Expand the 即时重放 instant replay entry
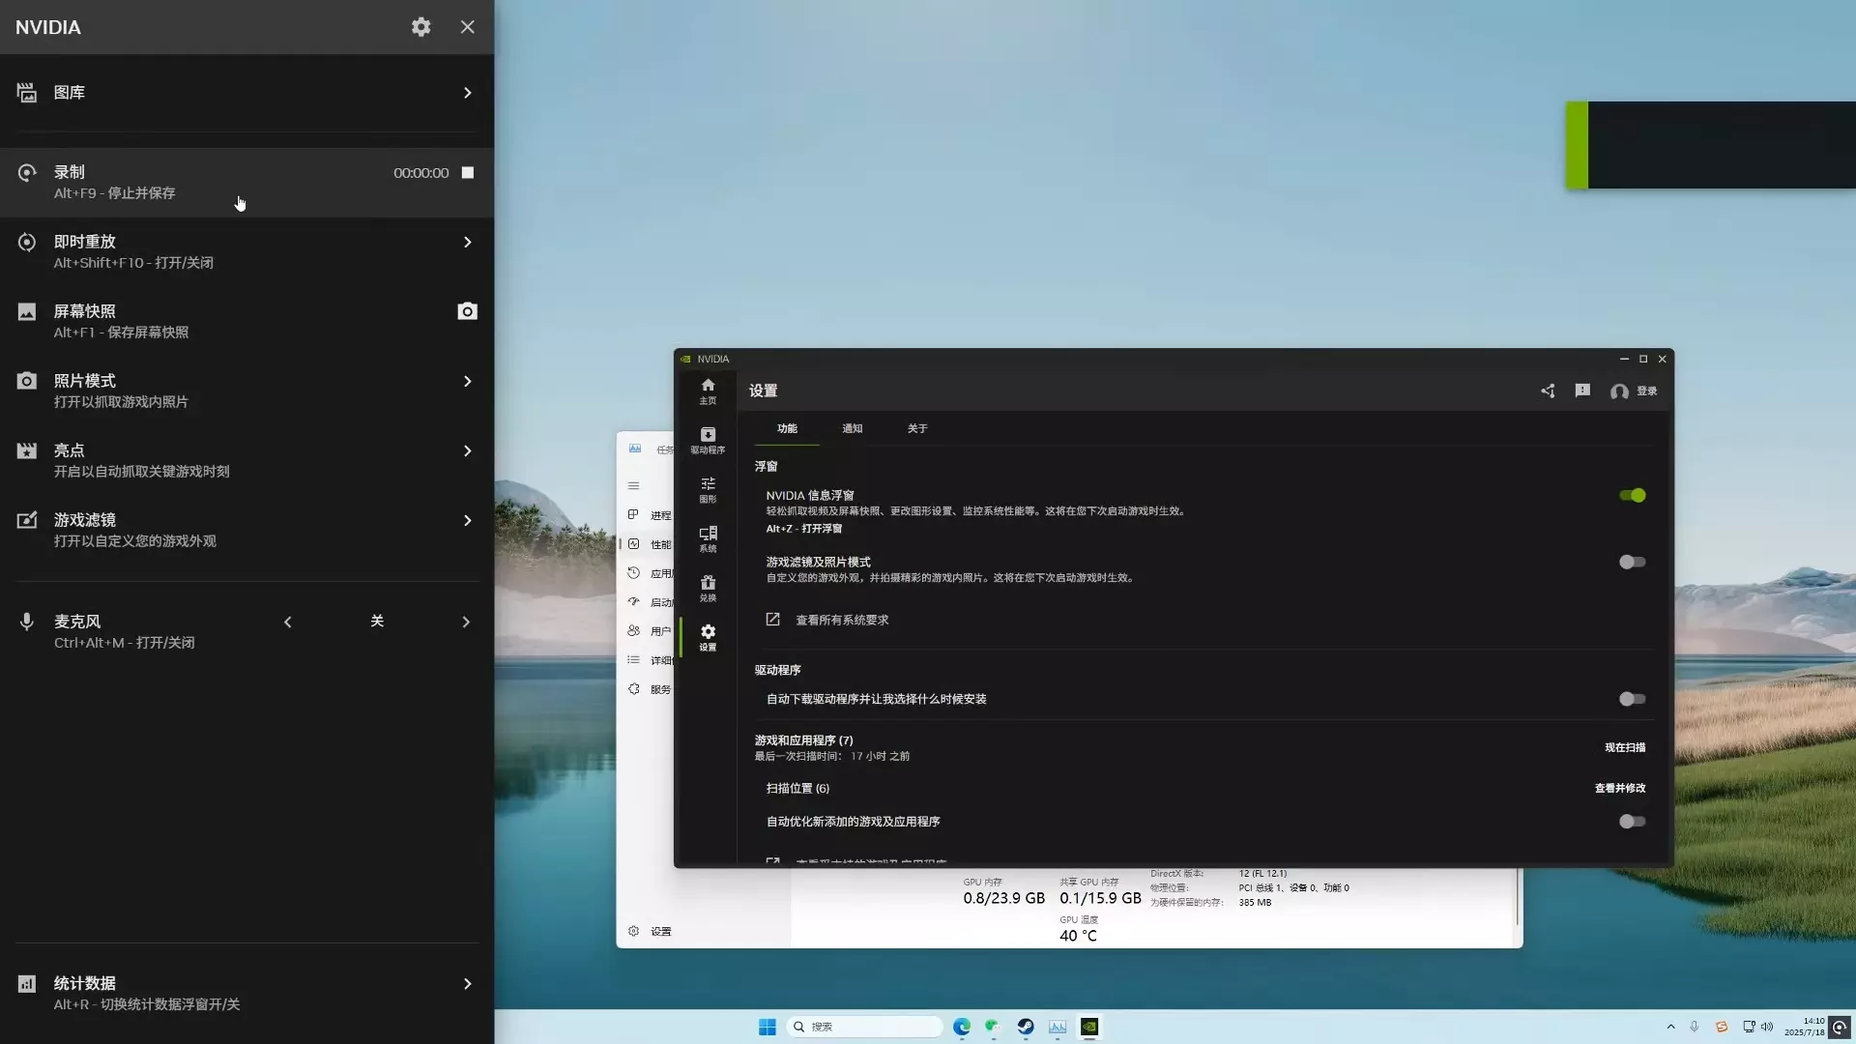 click(467, 243)
